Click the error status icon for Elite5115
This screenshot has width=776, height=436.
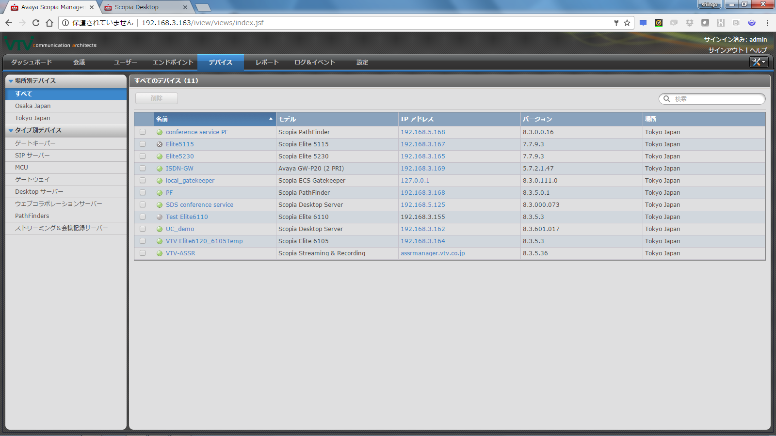pyautogui.click(x=160, y=144)
